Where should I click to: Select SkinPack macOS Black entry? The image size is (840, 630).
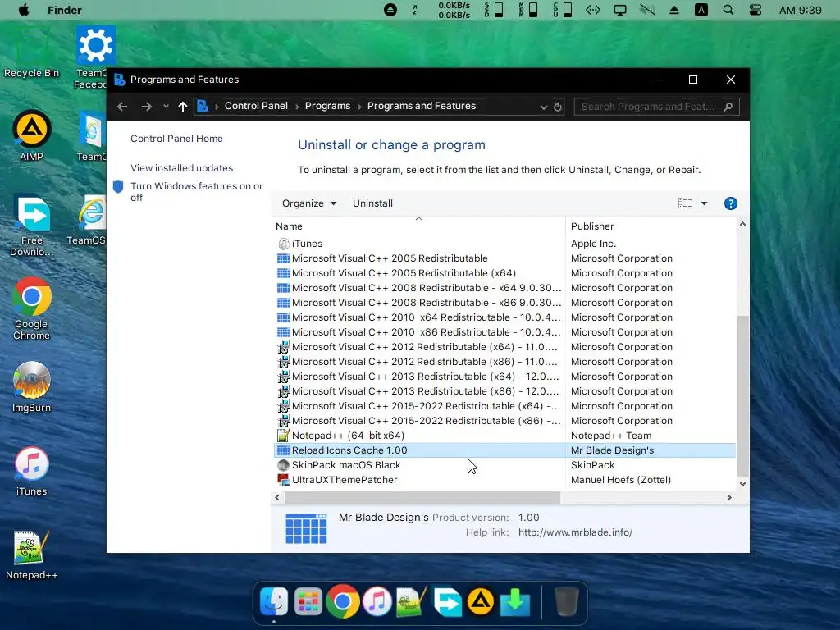504,465
